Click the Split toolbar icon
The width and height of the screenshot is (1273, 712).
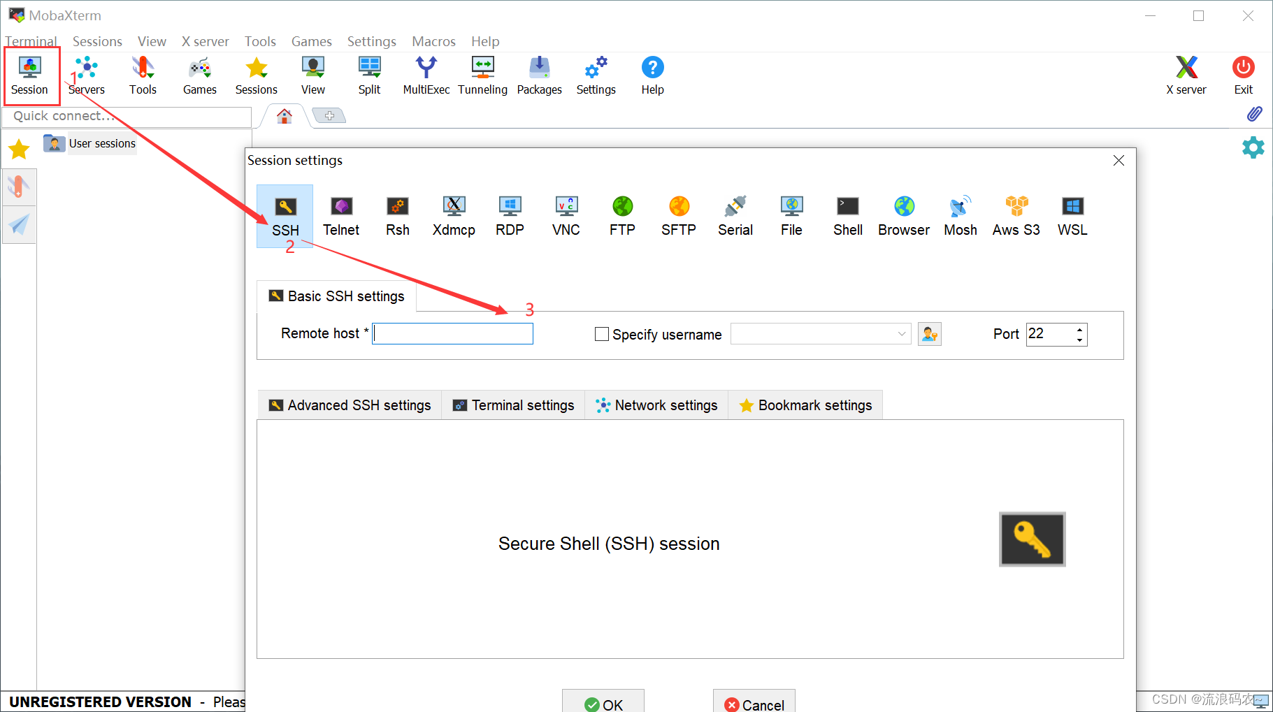[369, 75]
